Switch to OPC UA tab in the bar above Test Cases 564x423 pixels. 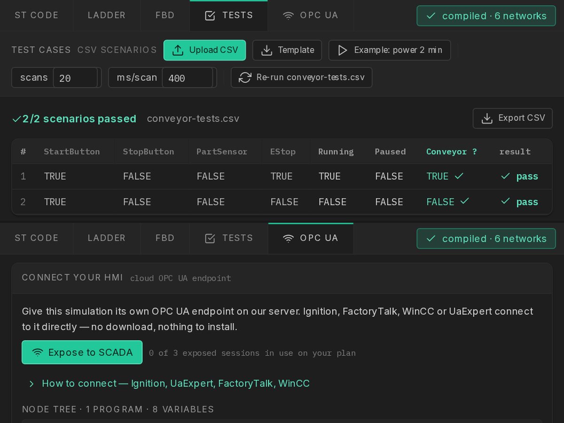(x=310, y=15)
